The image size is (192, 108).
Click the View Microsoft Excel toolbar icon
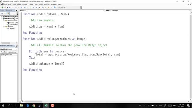(x=2, y=7)
